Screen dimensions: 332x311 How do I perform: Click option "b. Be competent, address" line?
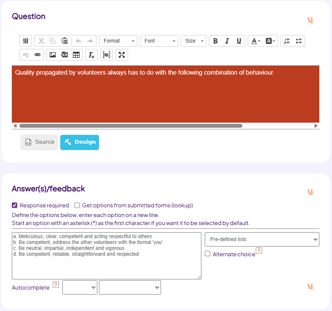pyautogui.click(x=88, y=242)
